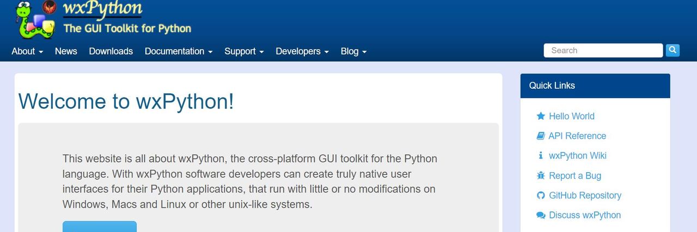Follow the Report a Bug link
Screen dimensions: 697x232
[x=575, y=175]
